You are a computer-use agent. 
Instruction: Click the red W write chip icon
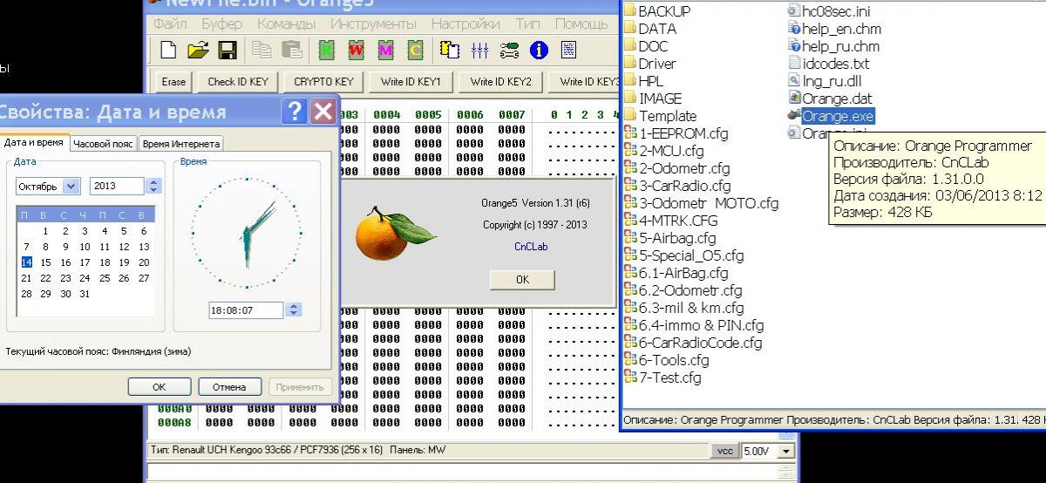coord(356,50)
